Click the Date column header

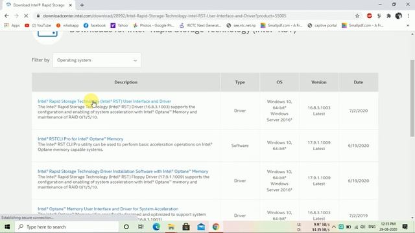coord(359,82)
